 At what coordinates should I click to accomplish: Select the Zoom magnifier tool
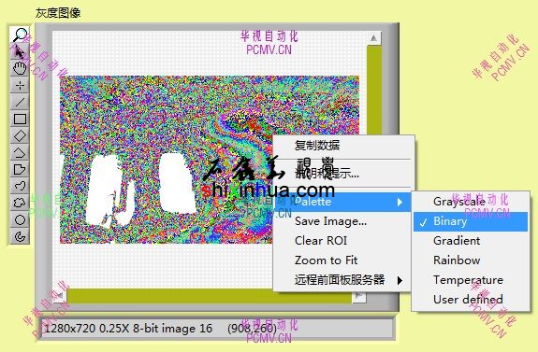[20, 35]
